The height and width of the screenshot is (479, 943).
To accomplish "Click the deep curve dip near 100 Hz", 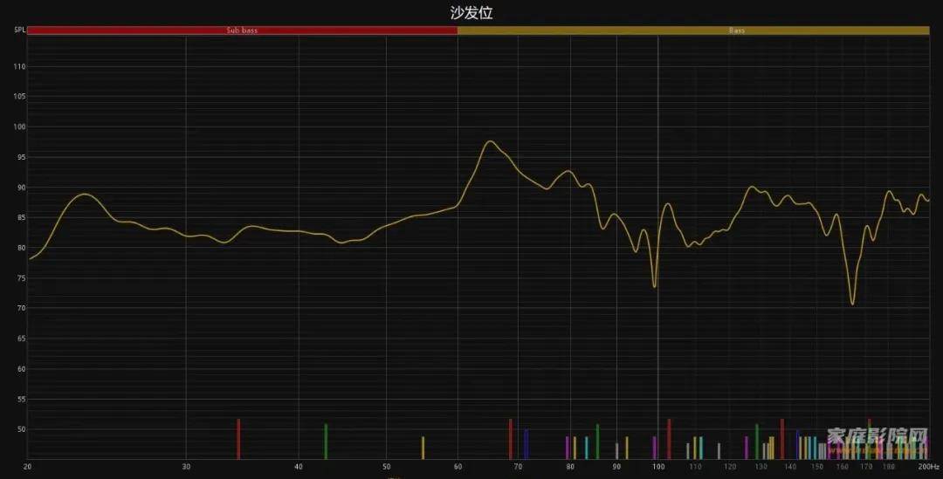I will pyautogui.click(x=654, y=286).
